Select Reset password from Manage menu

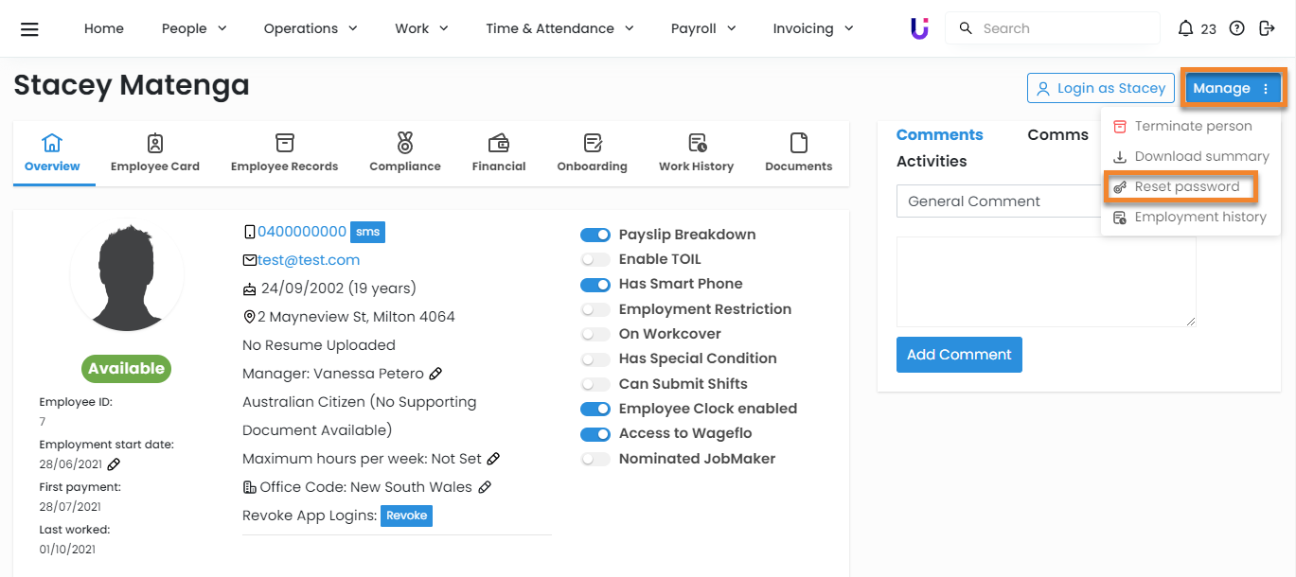[1186, 186]
